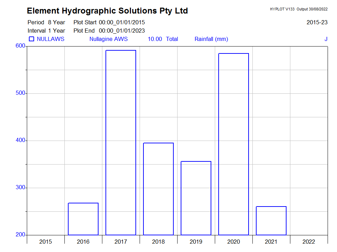Screen dimensions: 337x252
Task: Click the 2018 rainfall bar
Action: [158, 189]
